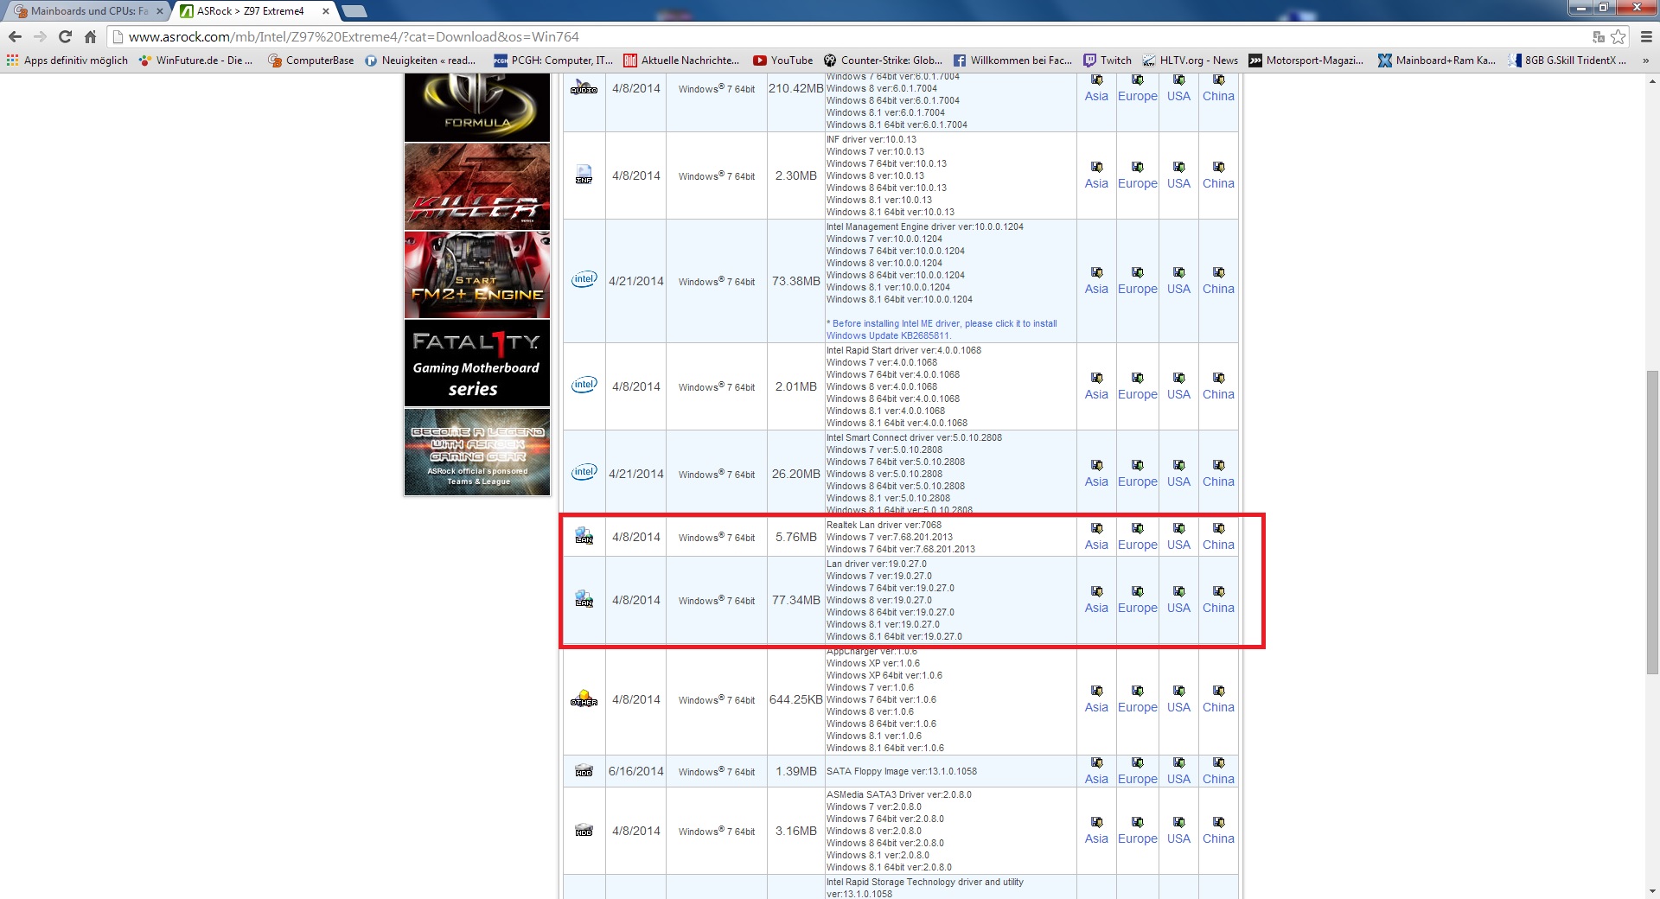The image size is (1660, 899).
Task: Download Intel Smart Connect driver from China
Action: point(1218,481)
